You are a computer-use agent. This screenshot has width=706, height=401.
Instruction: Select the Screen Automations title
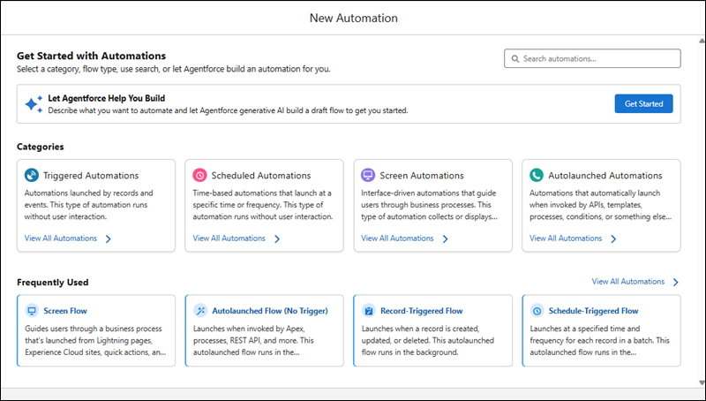click(x=422, y=175)
